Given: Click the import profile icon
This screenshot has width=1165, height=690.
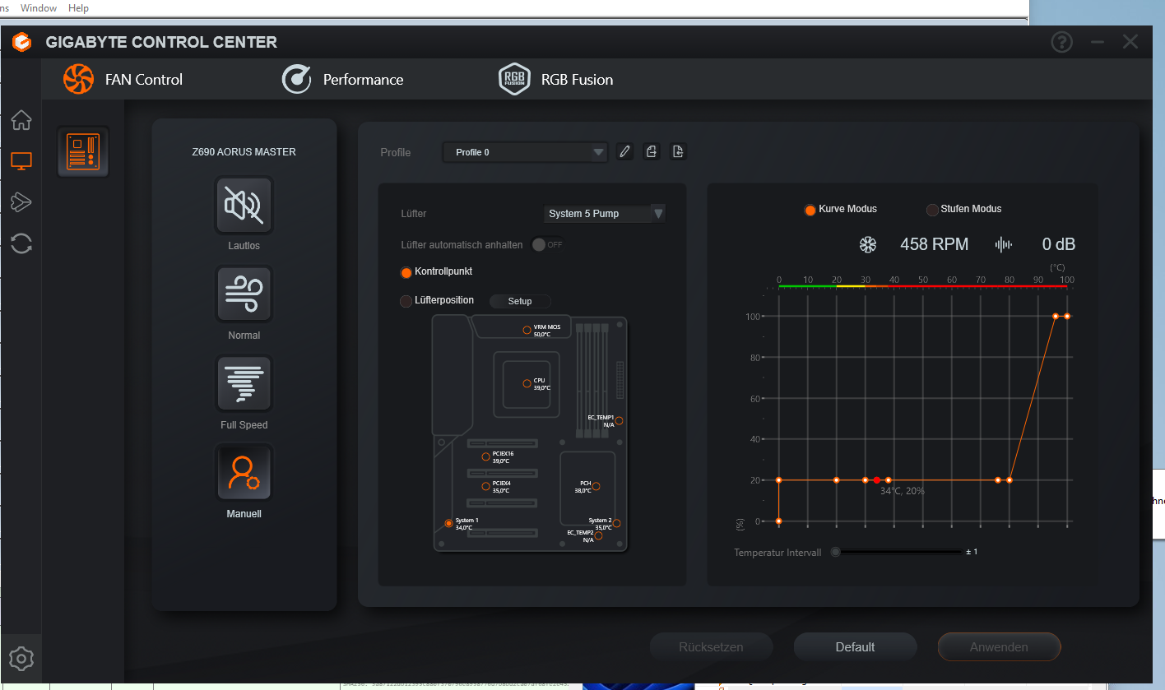Looking at the screenshot, I should [678, 151].
